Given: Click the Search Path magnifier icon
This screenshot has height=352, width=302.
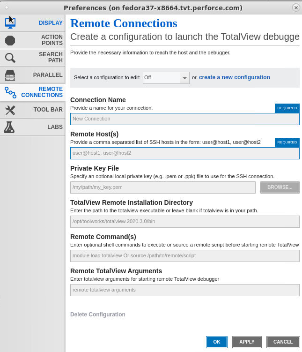Looking at the screenshot, I should (10, 58).
